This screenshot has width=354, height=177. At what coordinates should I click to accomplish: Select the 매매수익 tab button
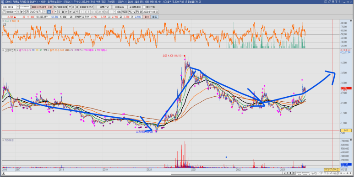[x=120, y=7]
